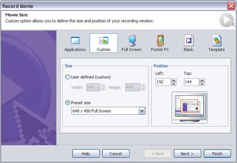Click the Top position input field
The image size is (237, 163).
pyautogui.click(x=191, y=82)
